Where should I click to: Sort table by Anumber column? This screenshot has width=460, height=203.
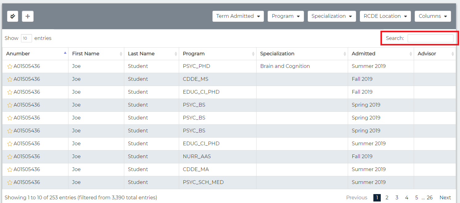tap(18, 54)
